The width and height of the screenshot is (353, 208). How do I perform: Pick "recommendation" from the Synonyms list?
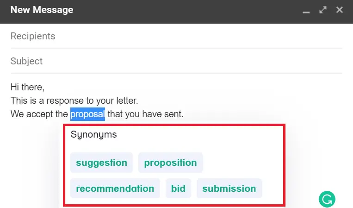(x=115, y=189)
